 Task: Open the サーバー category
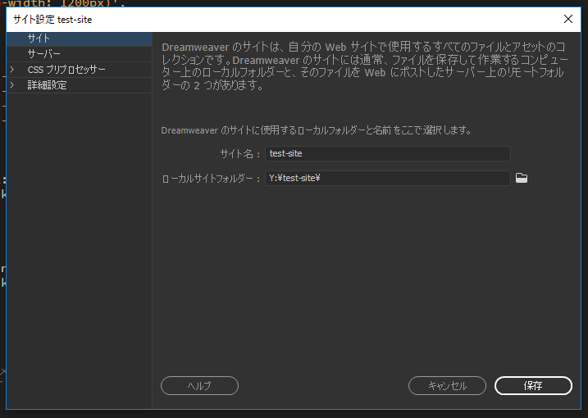click(x=79, y=54)
